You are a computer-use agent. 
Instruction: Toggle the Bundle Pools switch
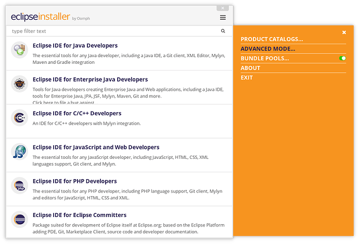coord(342,59)
